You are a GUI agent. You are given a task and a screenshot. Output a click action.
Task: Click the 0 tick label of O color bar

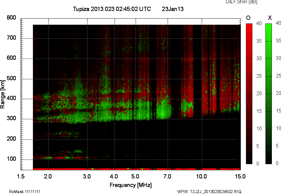(x=258, y=163)
